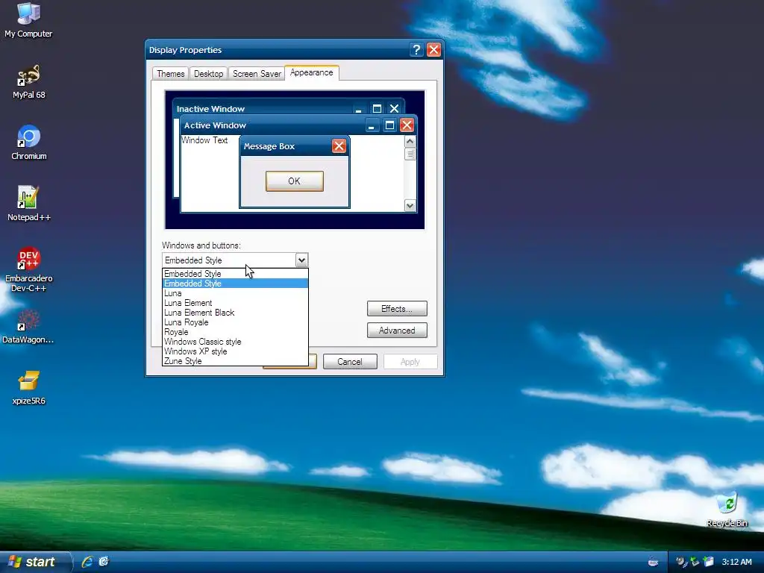Choose Luna Royale from the list
Image resolution: width=764 pixels, height=573 pixels.
click(235, 322)
